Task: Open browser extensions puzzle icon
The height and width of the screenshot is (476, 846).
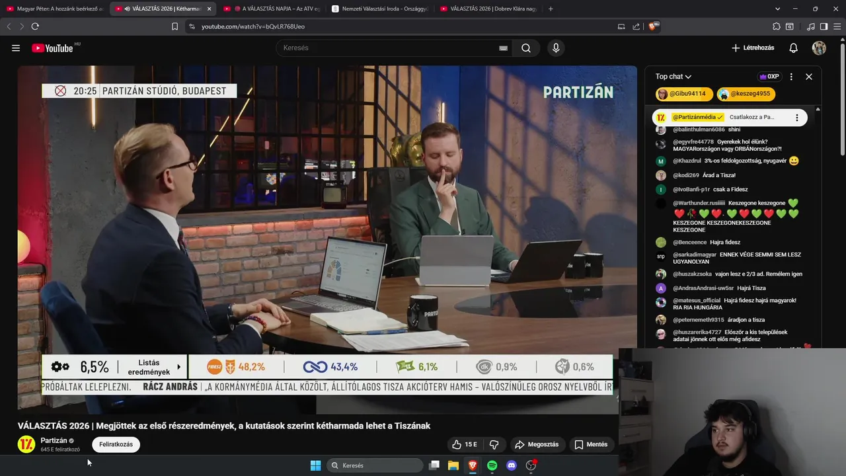Action: point(777,26)
